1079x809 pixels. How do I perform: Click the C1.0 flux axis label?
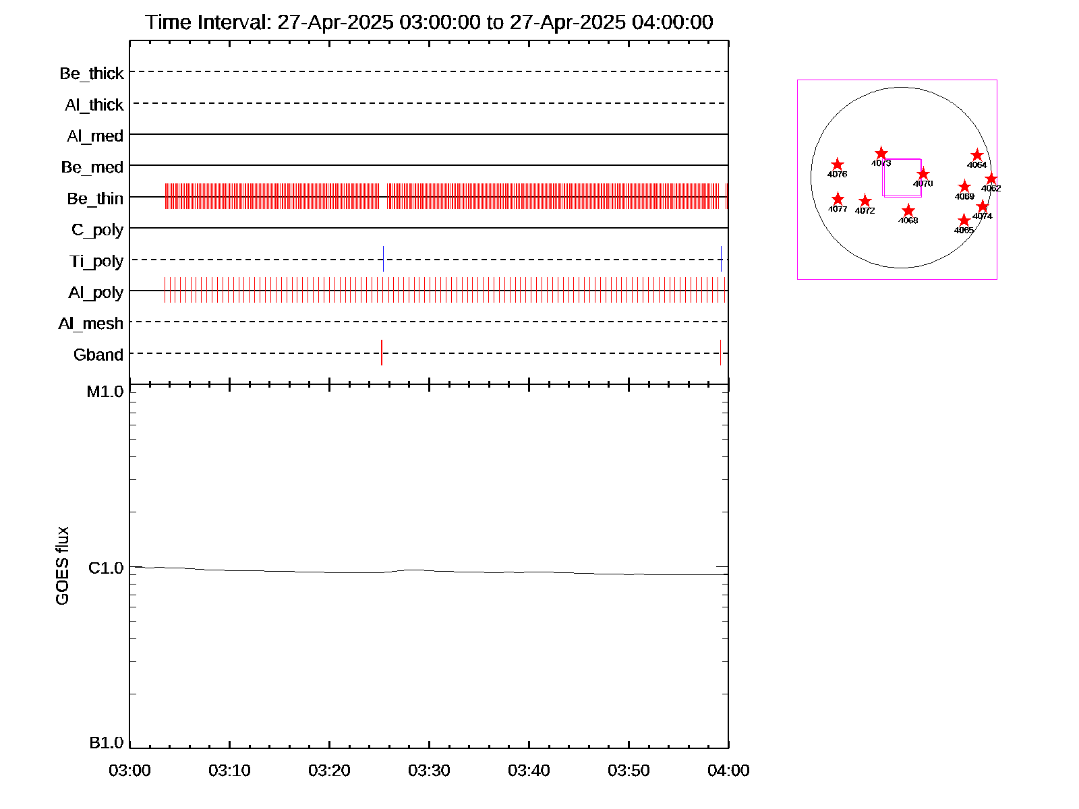tap(107, 568)
